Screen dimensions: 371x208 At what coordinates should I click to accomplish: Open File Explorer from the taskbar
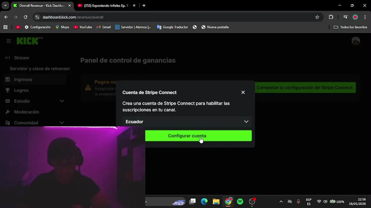tap(216, 201)
